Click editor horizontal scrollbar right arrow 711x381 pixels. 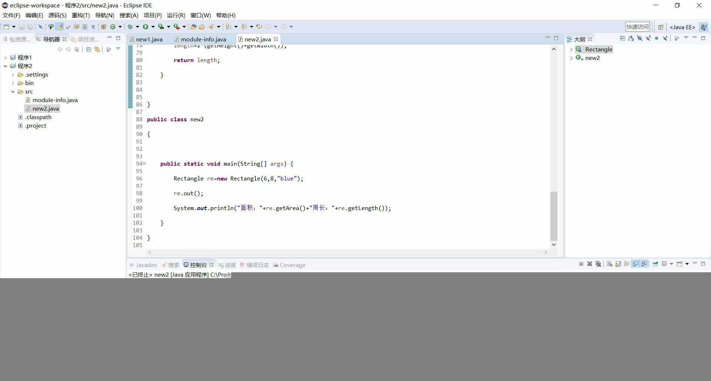click(546, 252)
